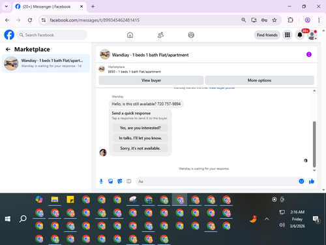Bookmark this page with the star icon
The height and width of the screenshot is (245, 326).
(x=274, y=20)
